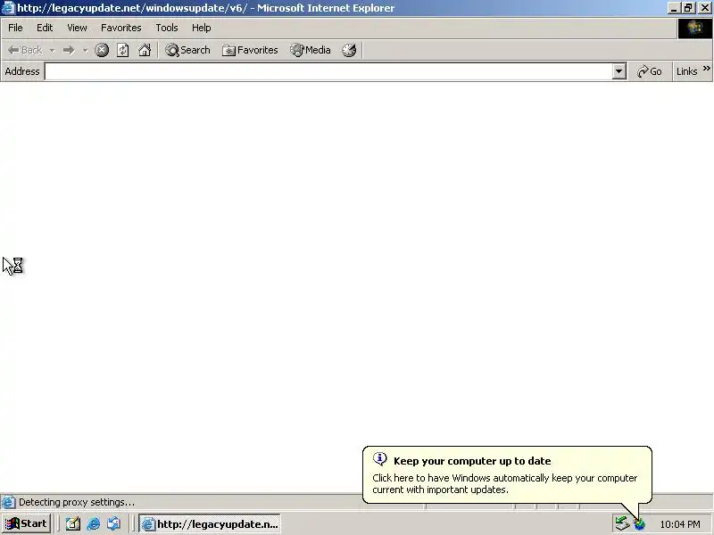Click the Internet Explorer throbber logo
The image size is (714, 535).
point(695,29)
